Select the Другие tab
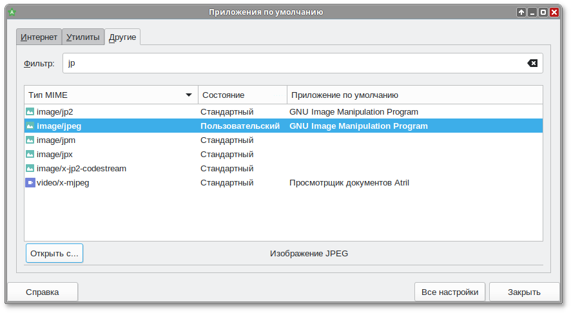Screen dimensions: 571x313 coord(122,37)
